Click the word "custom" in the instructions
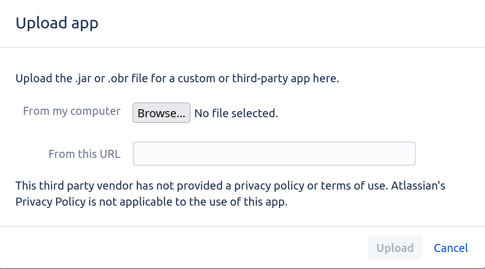This screenshot has height=269, width=485. [x=196, y=78]
